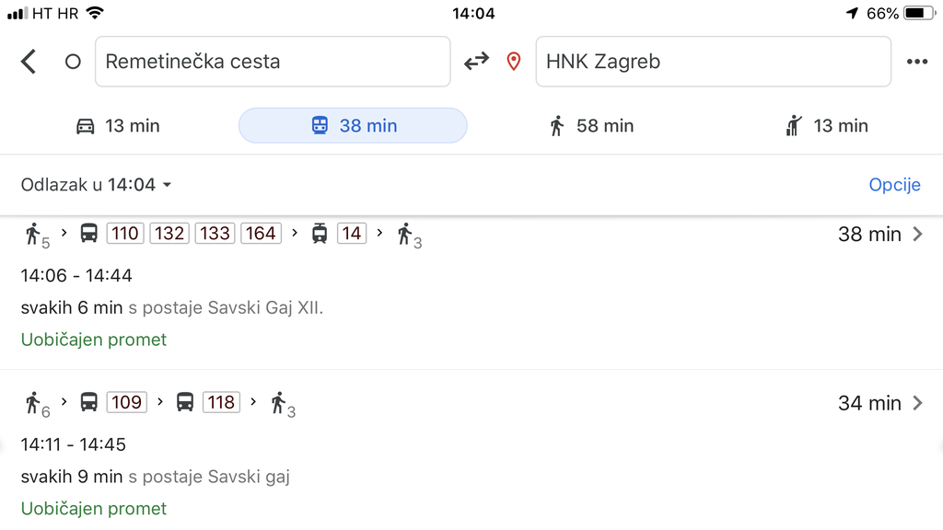
Task: Select bus line 118 badge
Action: pyautogui.click(x=221, y=402)
